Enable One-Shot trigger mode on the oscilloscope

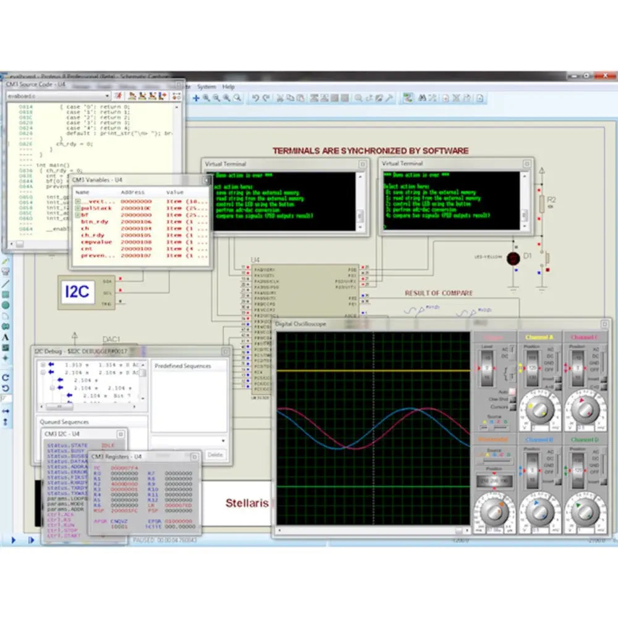click(x=513, y=399)
